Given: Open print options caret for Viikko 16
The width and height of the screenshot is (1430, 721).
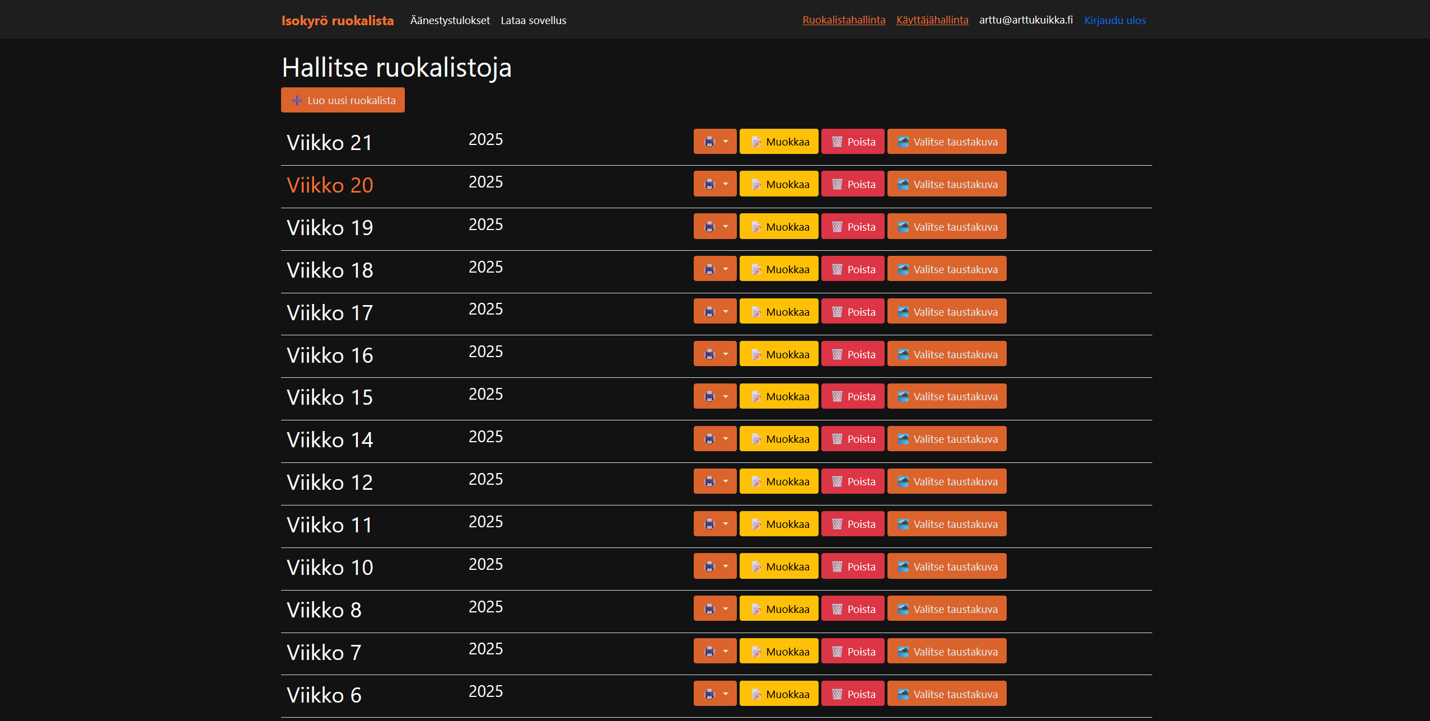Looking at the screenshot, I should click(726, 354).
